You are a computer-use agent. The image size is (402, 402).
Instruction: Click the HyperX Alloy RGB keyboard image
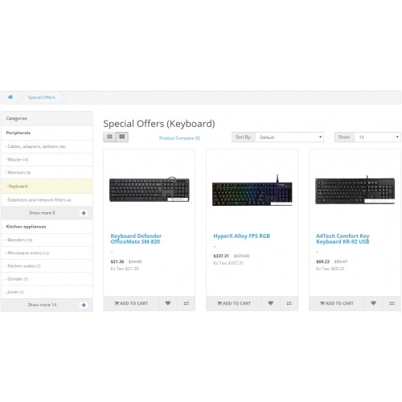pyautogui.click(x=252, y=191)
